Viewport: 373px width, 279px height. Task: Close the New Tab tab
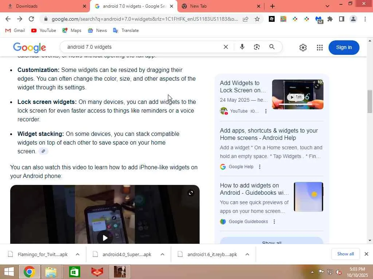point(259,6)
